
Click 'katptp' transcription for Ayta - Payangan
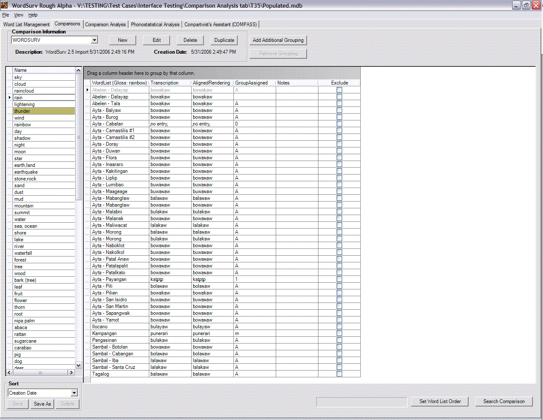(170, 279)
